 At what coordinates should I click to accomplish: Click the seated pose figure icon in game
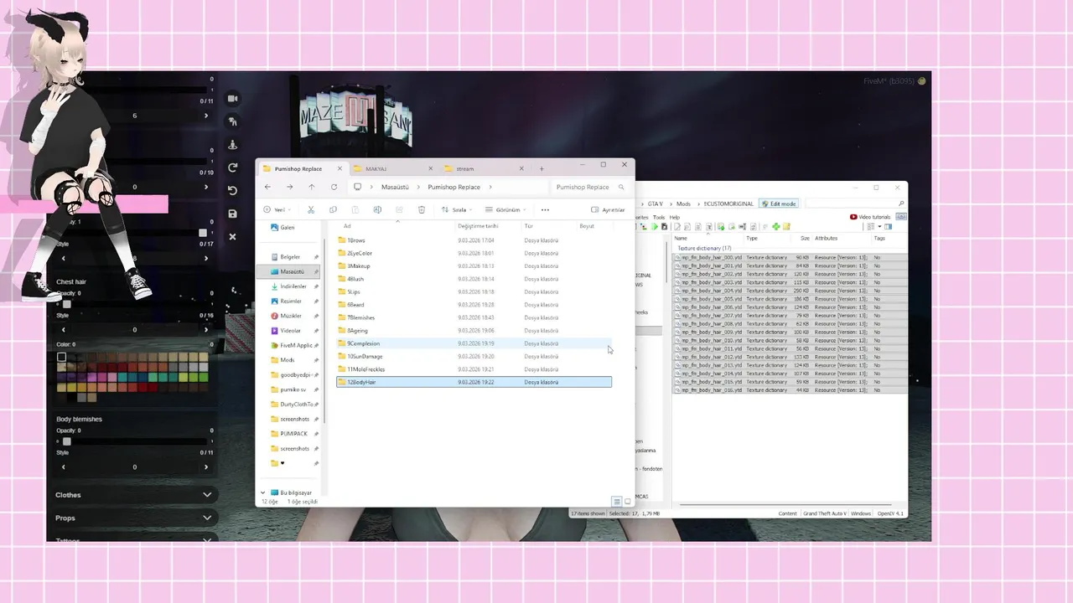click(233, 145)
